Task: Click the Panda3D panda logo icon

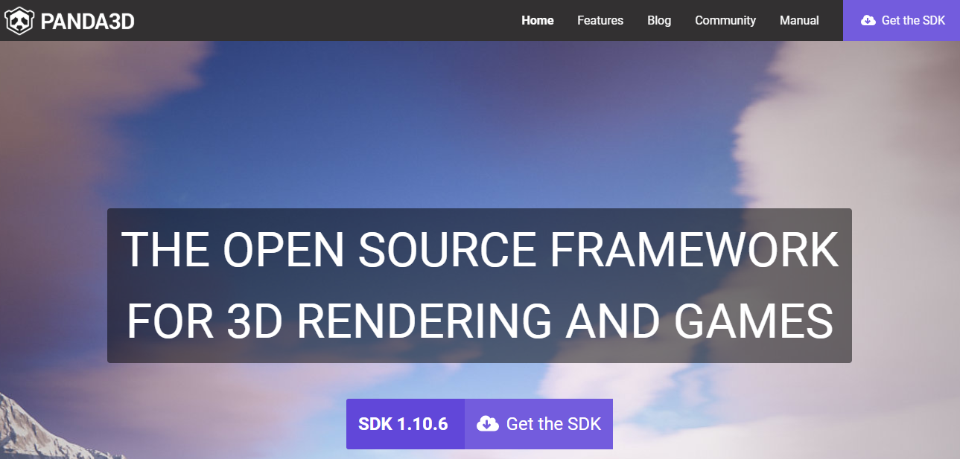Action: click(19, 21)
